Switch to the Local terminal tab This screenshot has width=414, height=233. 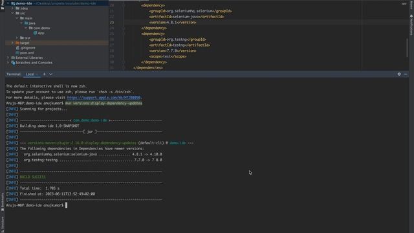(30, 74)
